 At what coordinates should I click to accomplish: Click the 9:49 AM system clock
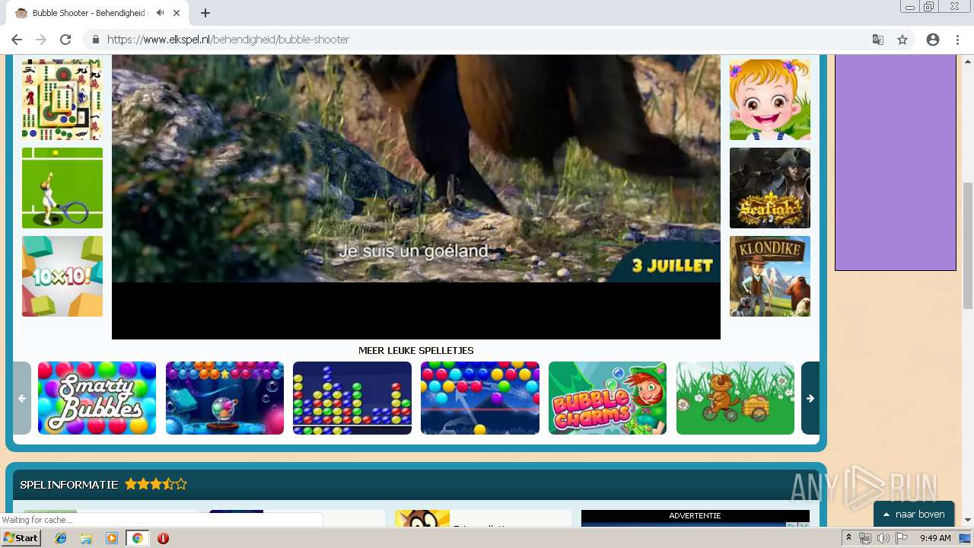coord(935,538)
